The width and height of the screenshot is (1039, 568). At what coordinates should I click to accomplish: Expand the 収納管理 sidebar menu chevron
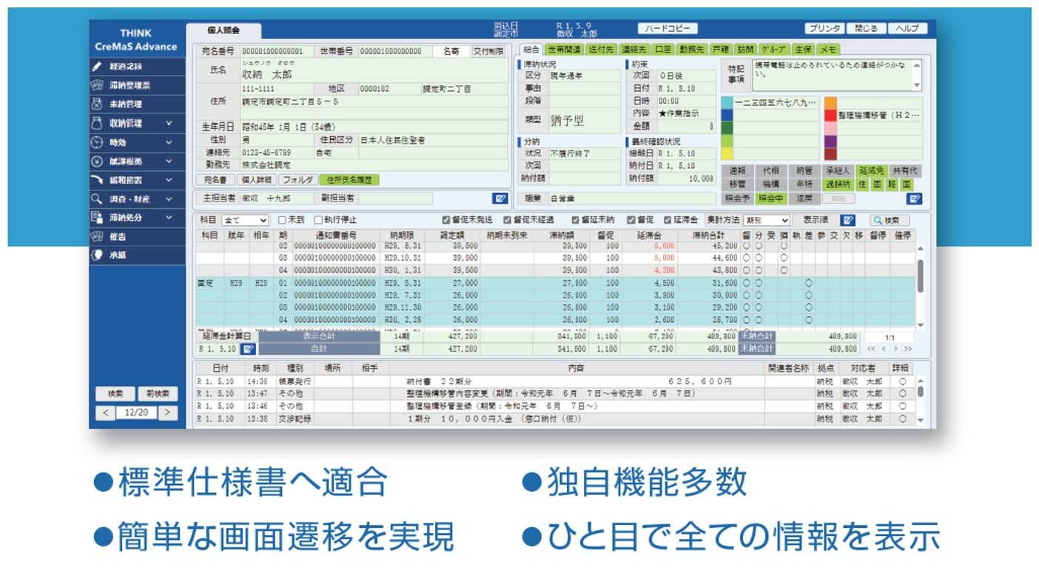(169, 124)
